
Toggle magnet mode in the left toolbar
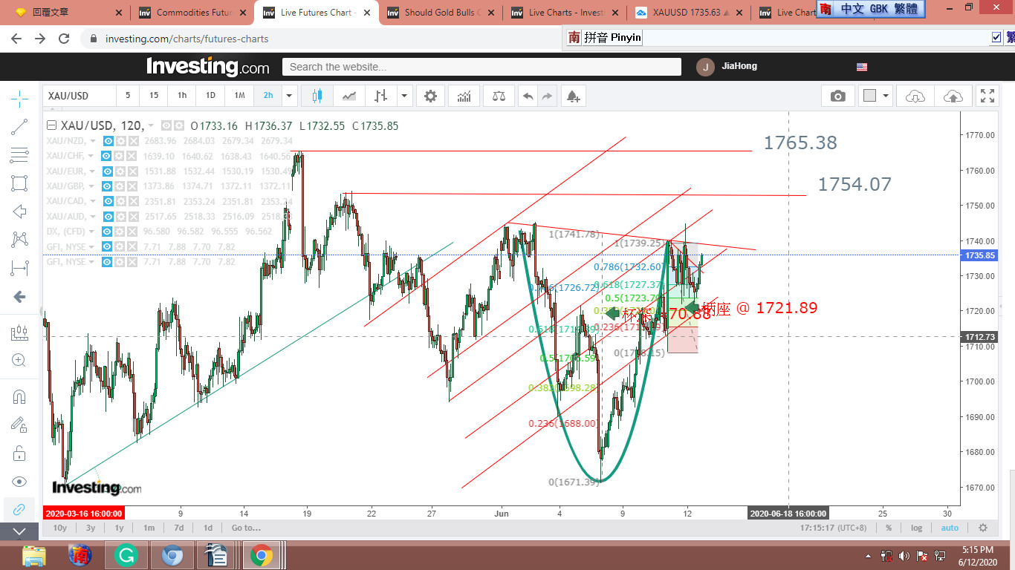19,396
